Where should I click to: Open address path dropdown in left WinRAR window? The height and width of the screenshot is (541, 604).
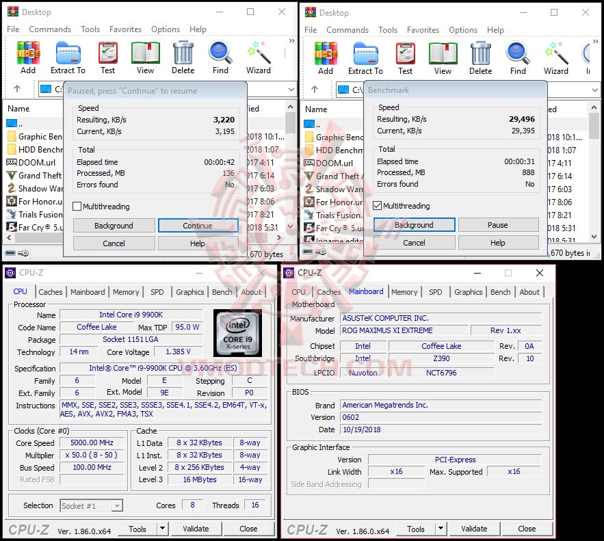click(x=291, y=90)
